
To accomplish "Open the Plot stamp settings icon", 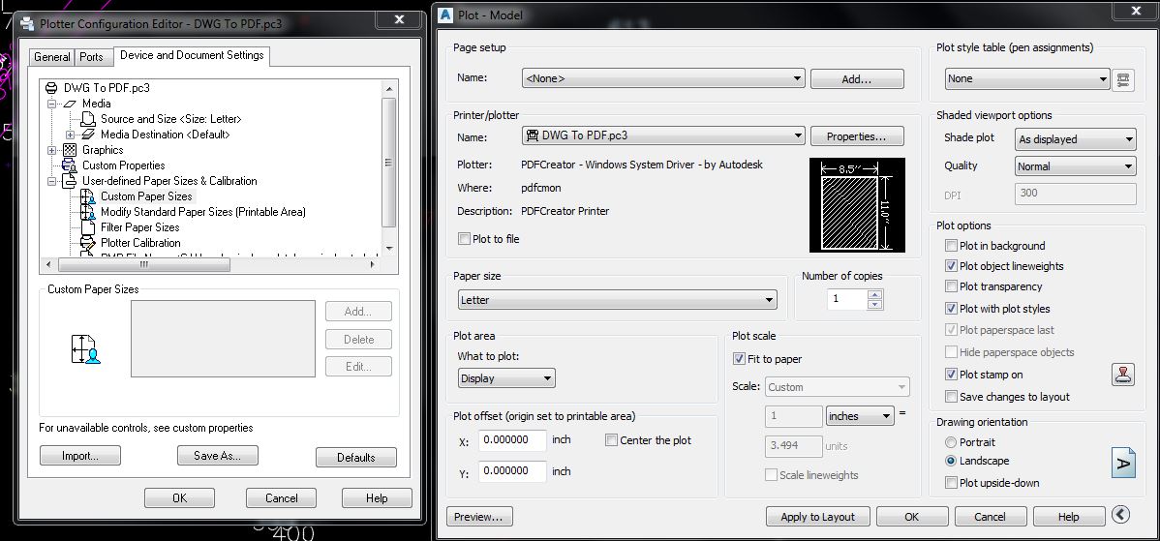I will pyautogui.click(x=1123, y=374).
